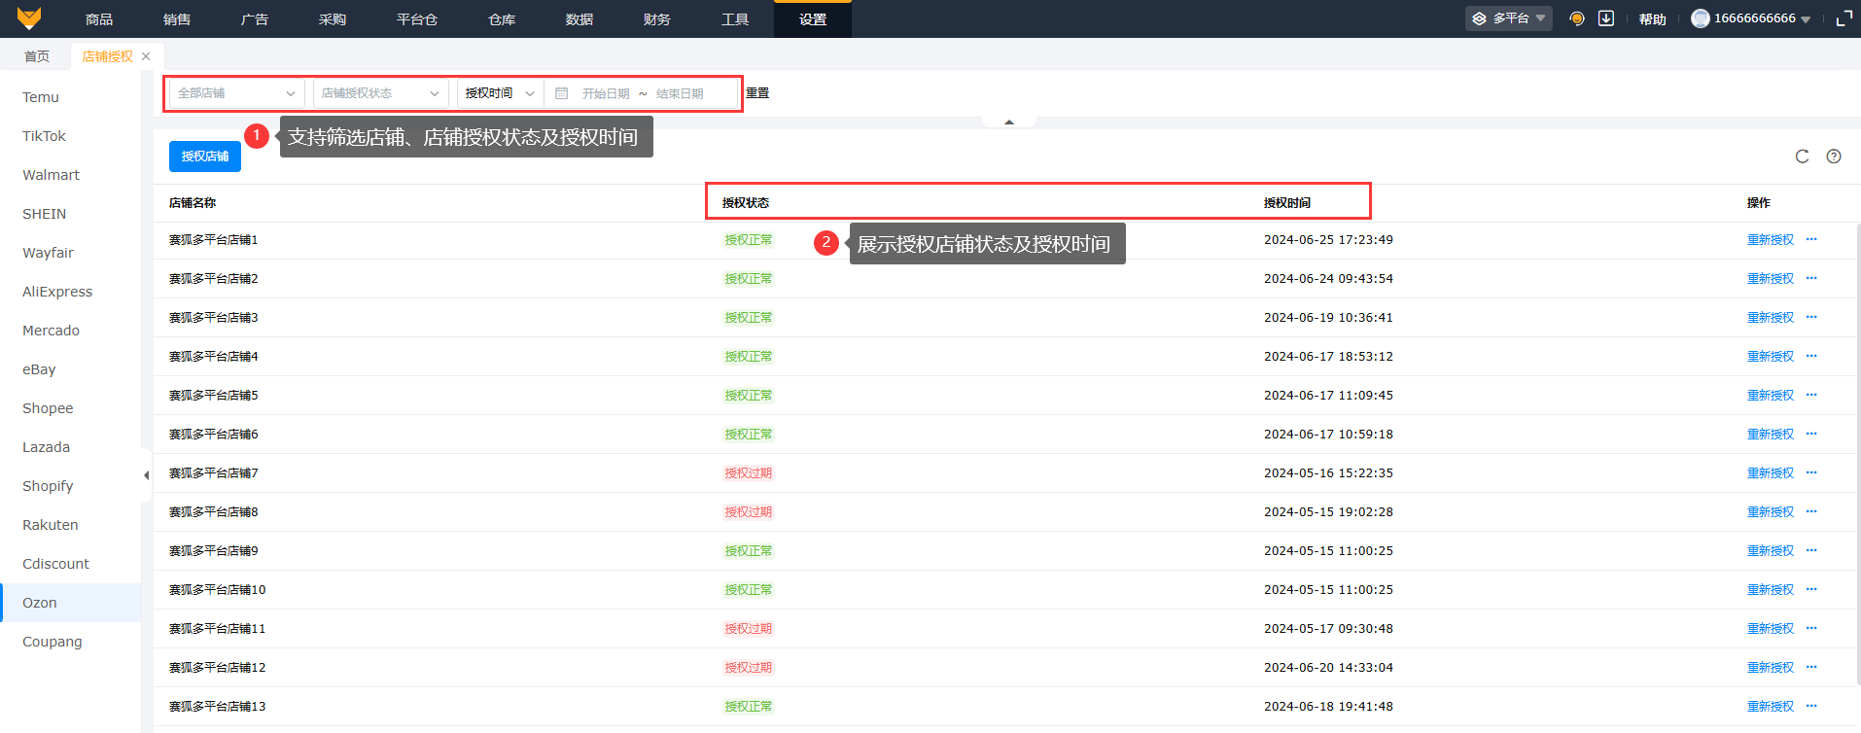Select TikTok in the platform sidebar

click(x=70, y=136)
